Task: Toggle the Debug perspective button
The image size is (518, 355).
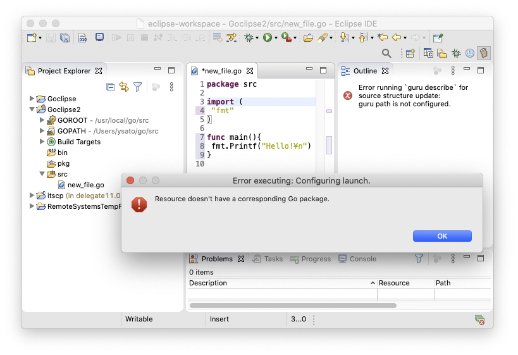Action: click(455, 54)
